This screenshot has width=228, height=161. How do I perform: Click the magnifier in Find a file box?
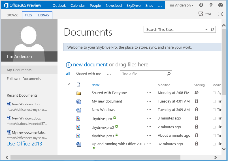tap(169, 74)
